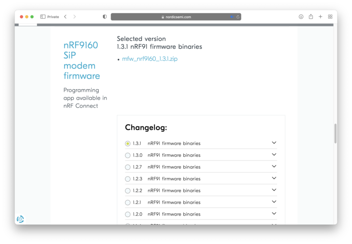Expand the 1.2.3 changelog chevron
This screenshot has width=352, height=244.
(x=274, y=178)
